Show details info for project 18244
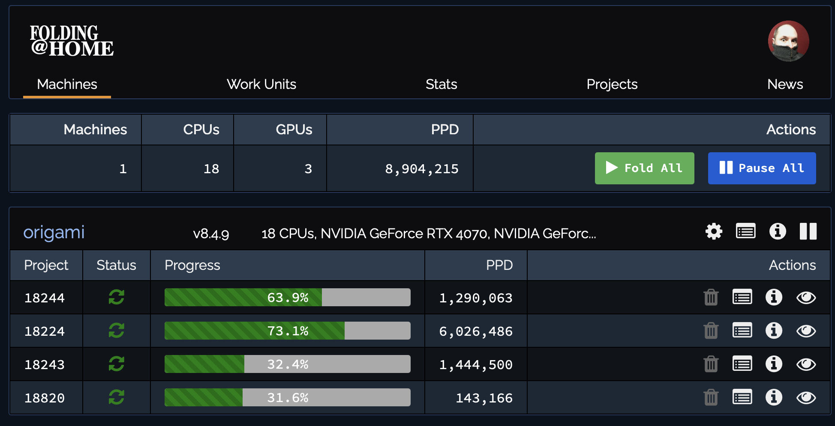835x426 pixels. click(x=774, y=297)
